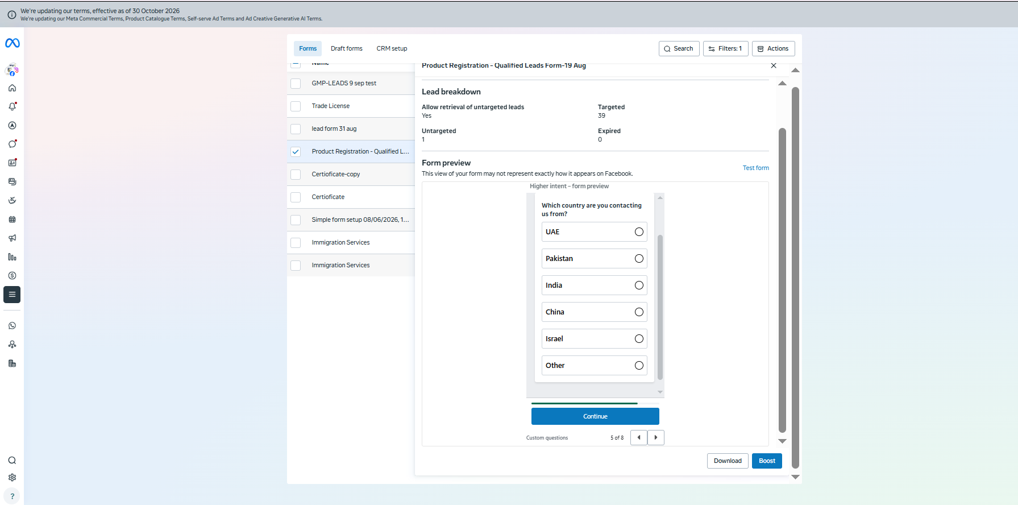Open the Notifications bell icon
Viewport: 1018px width, 505px height.
click(x=12, y=106)
